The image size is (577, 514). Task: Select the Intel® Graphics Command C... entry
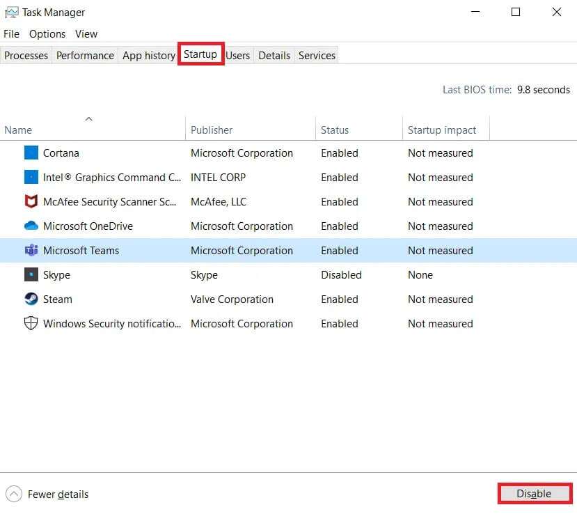pyautogui.click(x=112, y=177)
